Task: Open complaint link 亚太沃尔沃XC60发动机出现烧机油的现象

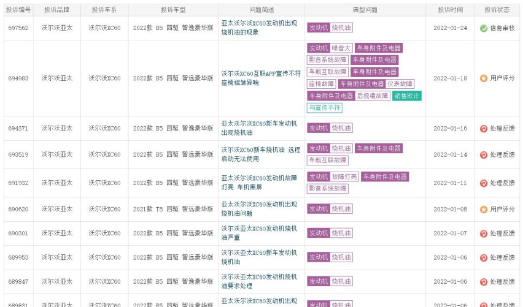Action: pyautogui.click(x=259, y=28)
